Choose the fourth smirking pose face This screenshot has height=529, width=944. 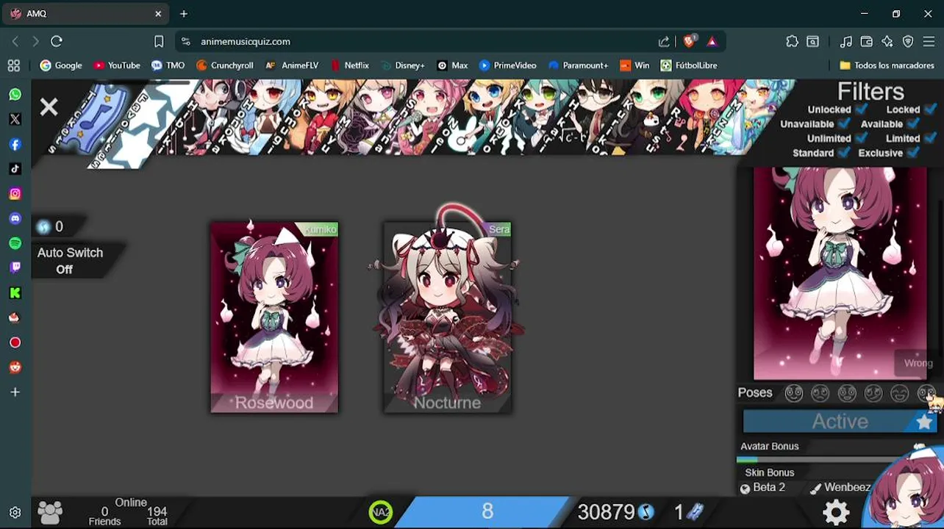point(873,393)
